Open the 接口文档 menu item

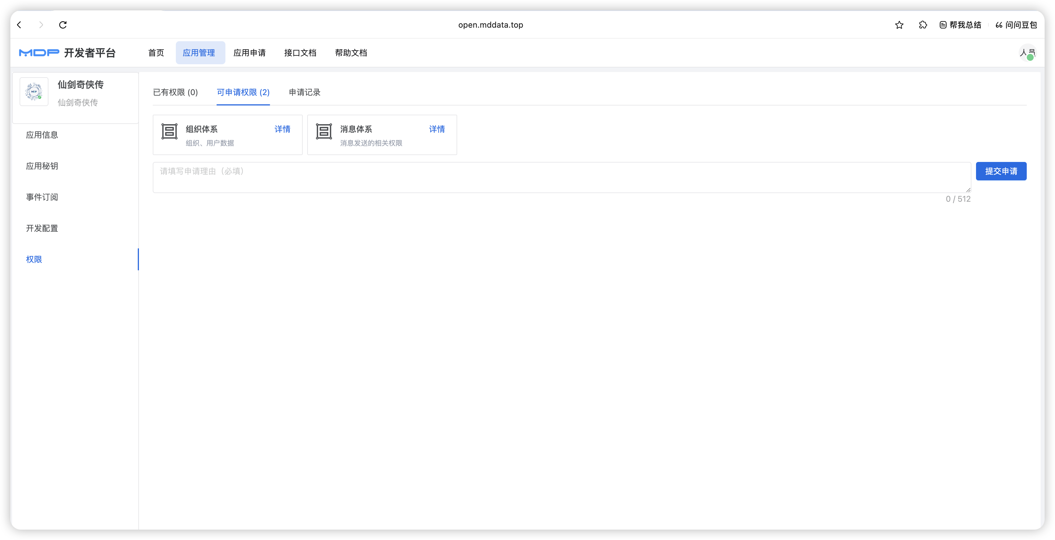[300, 53]
